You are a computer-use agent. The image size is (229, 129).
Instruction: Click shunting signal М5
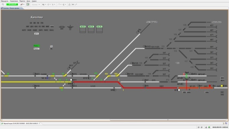pyautogui.click(x=144, y=86)
